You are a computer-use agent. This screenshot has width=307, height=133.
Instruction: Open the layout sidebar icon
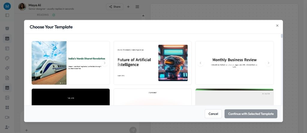7,48
